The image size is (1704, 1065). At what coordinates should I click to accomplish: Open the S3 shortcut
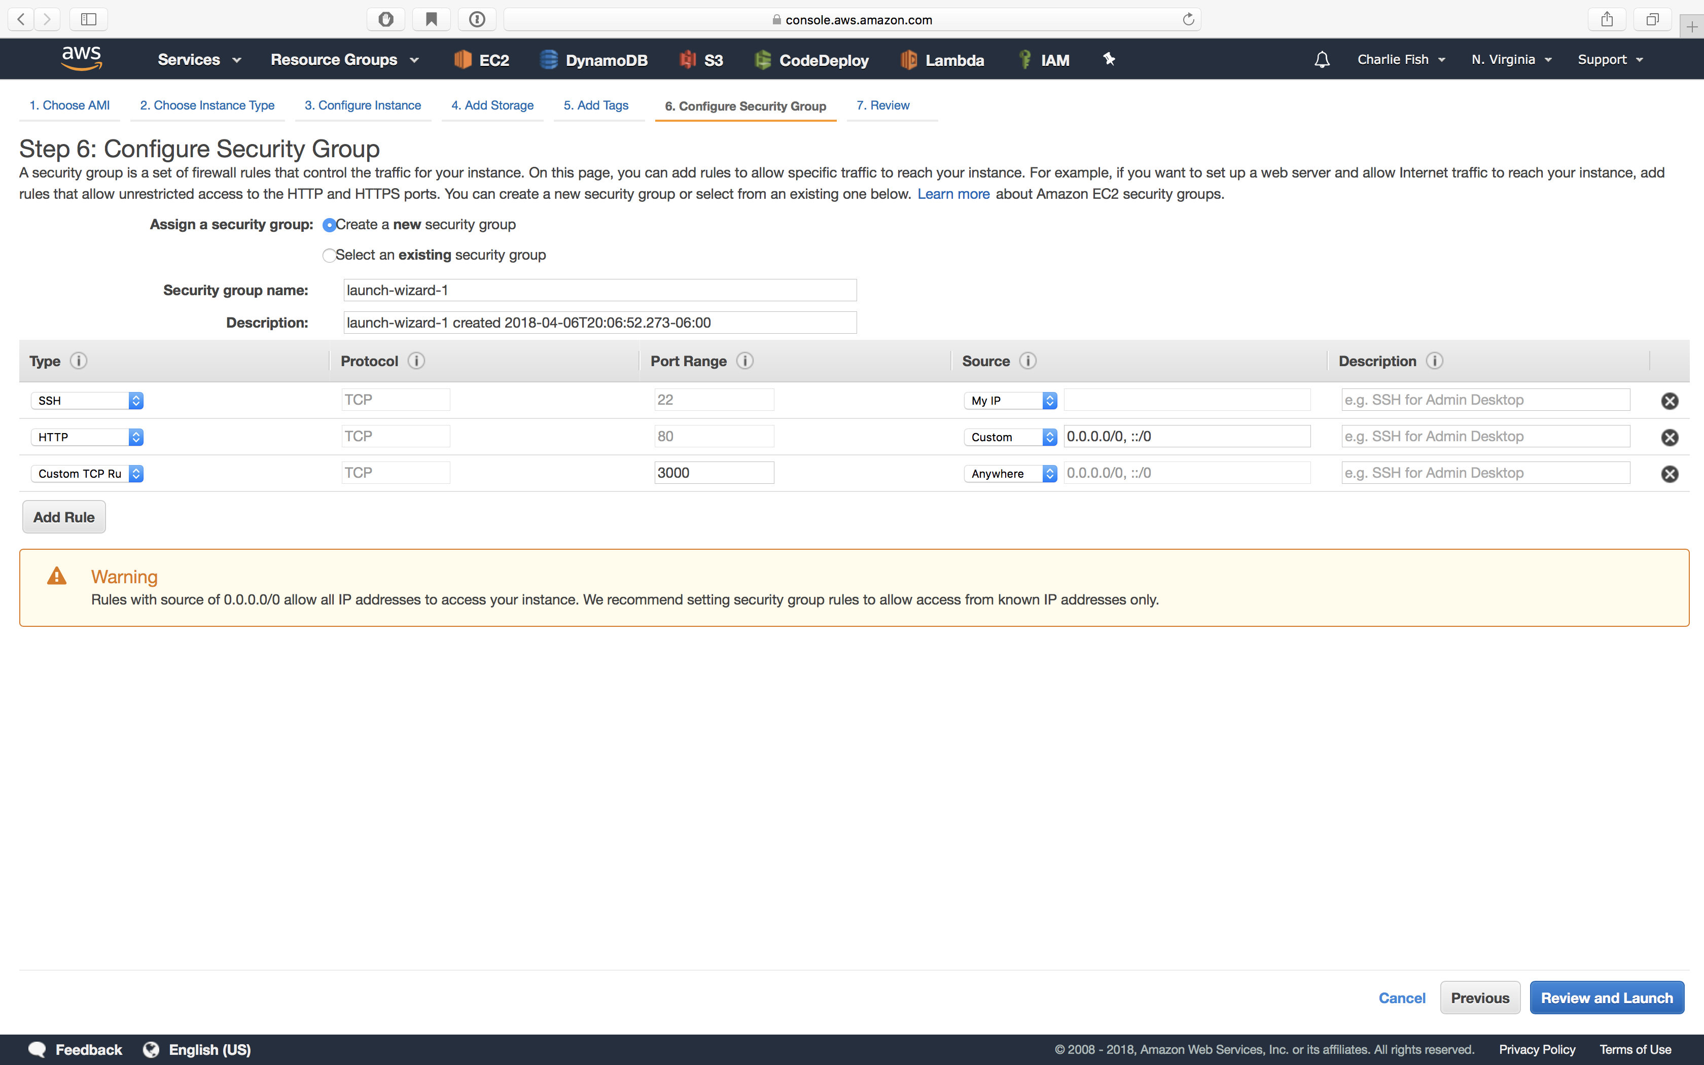click(x=700, y=59)
